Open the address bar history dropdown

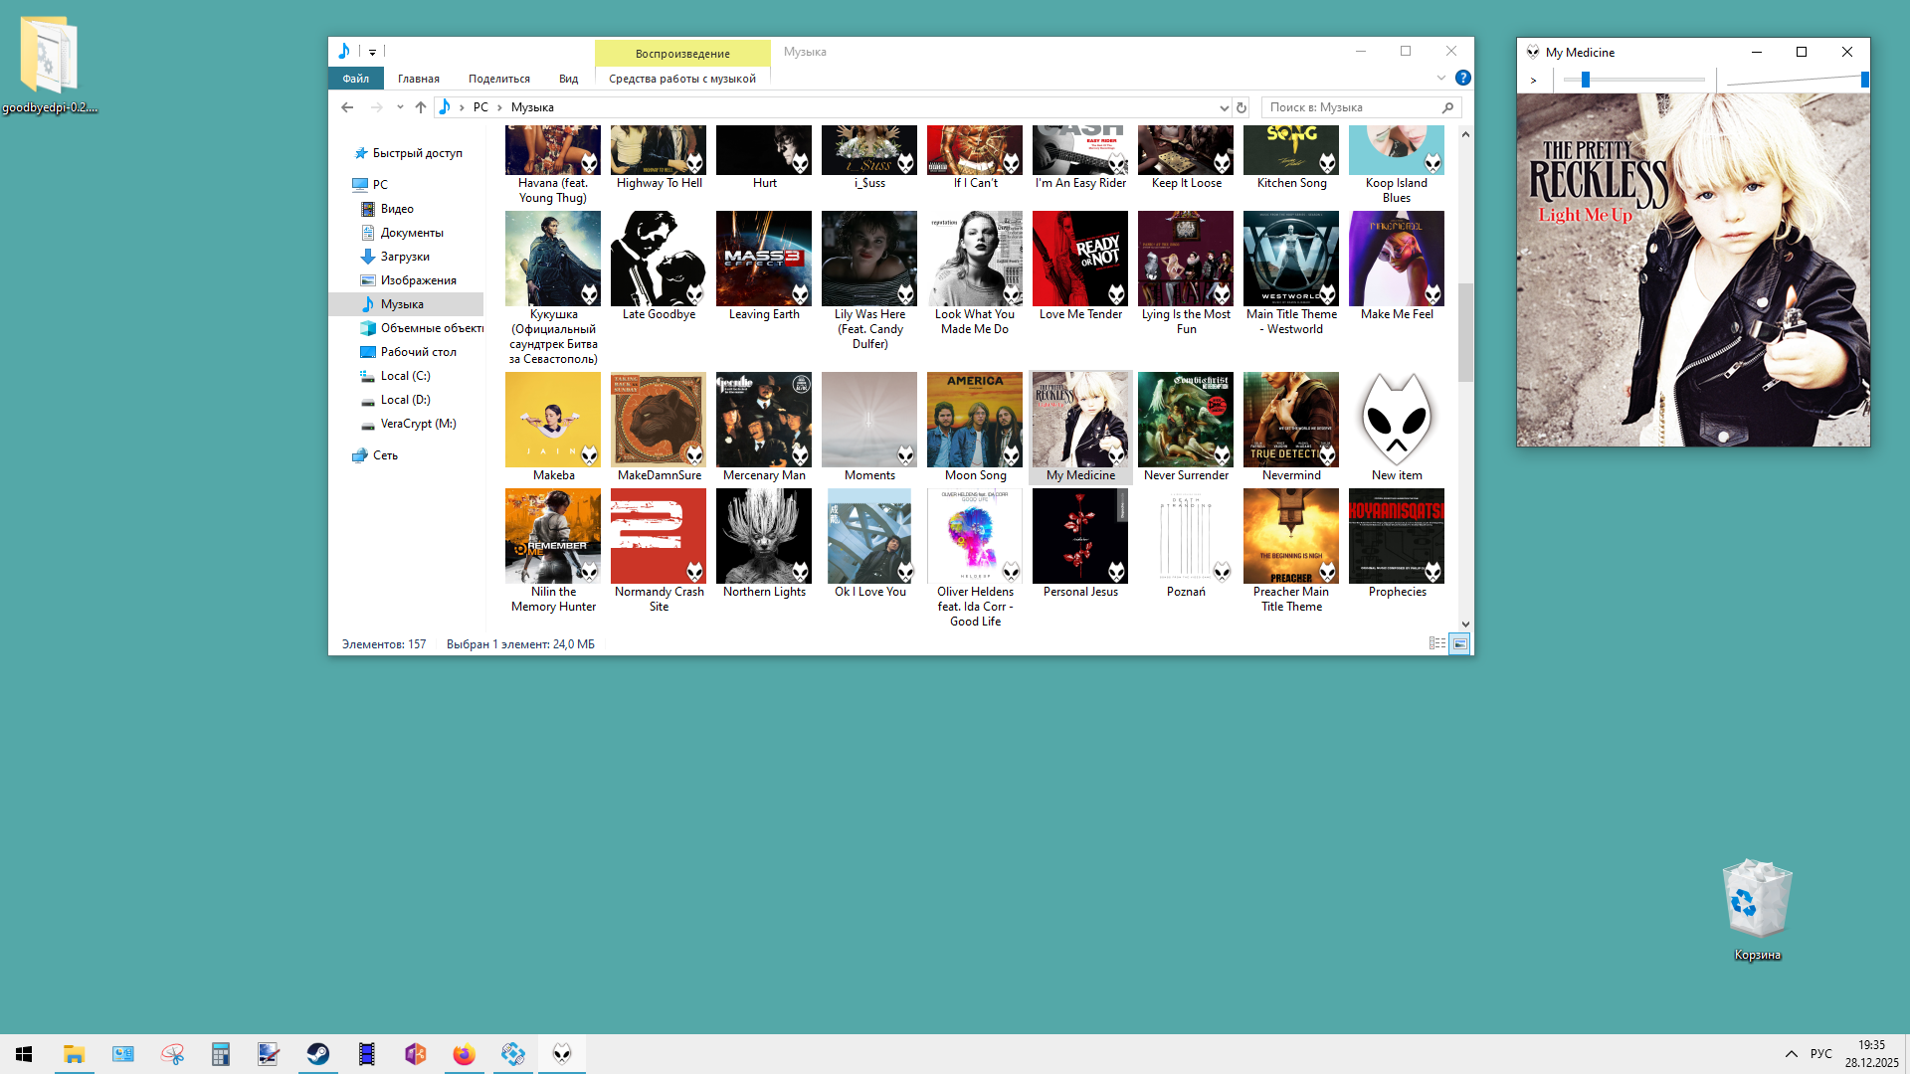(1224, 107)
